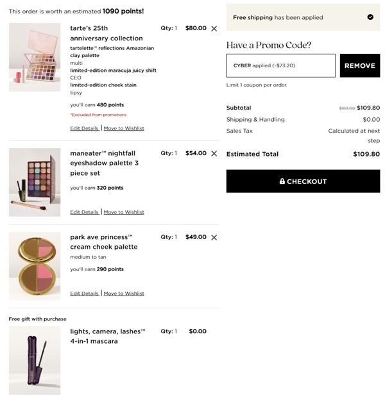Remove the applied CYBER promo code
Screen dimensions: 385x400
pos(359,65)
